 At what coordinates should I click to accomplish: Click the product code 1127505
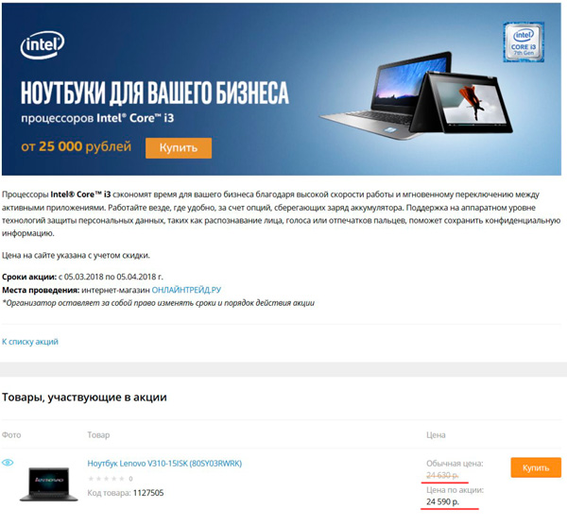click(148, 493)
